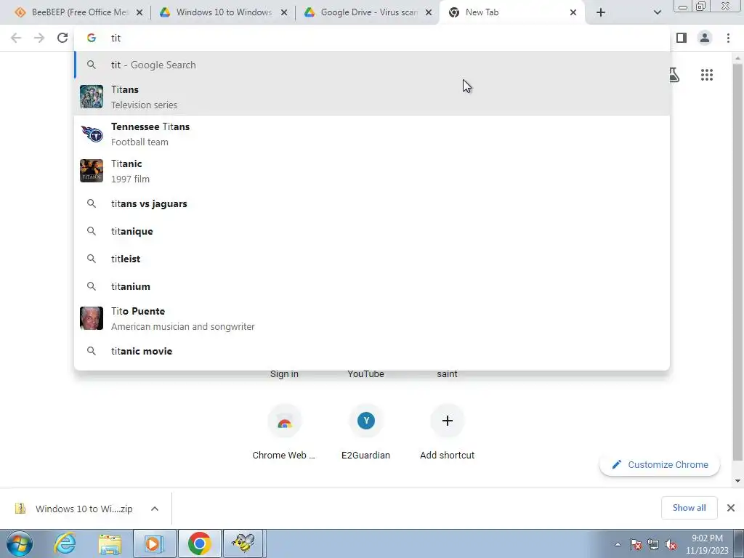The height and width of the screenshot is (558, 744).
Task: Close the New Tab tab
Action: [x=573, y=12]
